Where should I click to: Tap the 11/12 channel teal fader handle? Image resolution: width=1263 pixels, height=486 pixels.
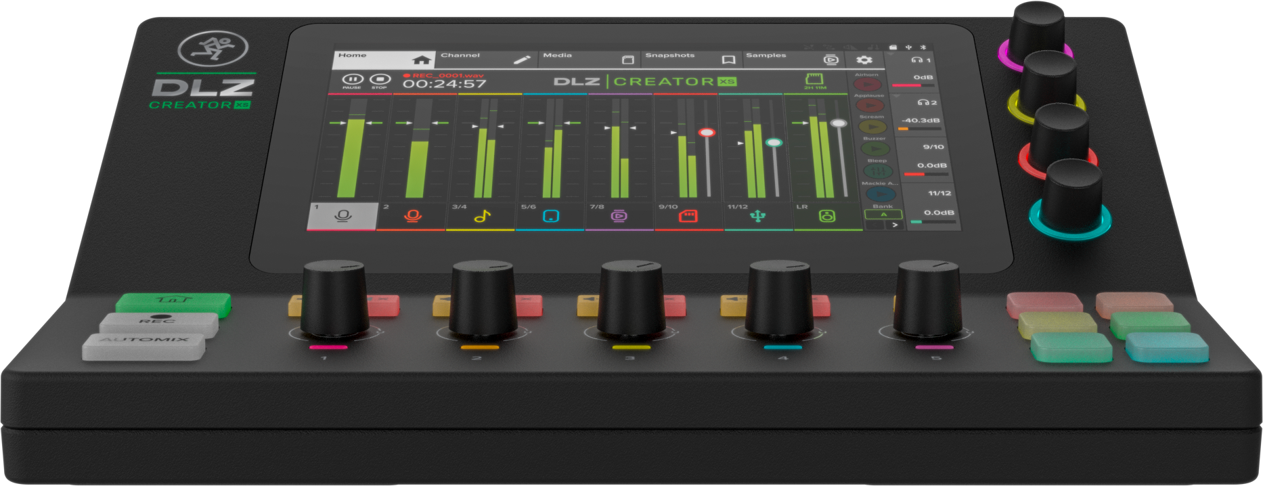point(774,142)
